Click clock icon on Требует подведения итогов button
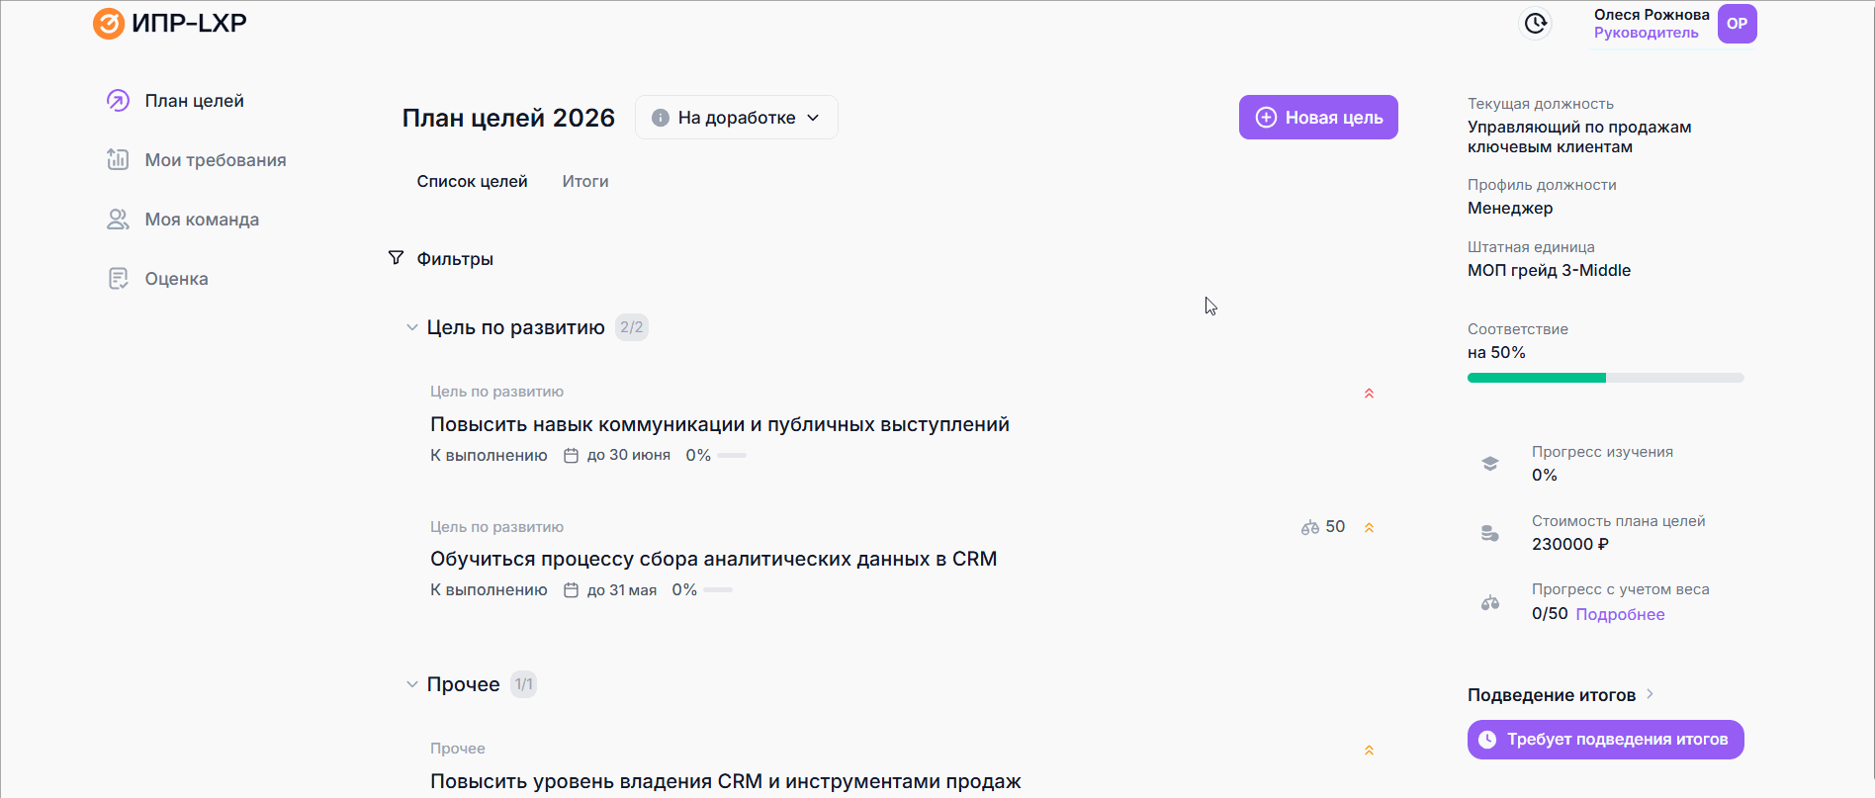Screen dimensions: 1875x798 point(1487,740)
